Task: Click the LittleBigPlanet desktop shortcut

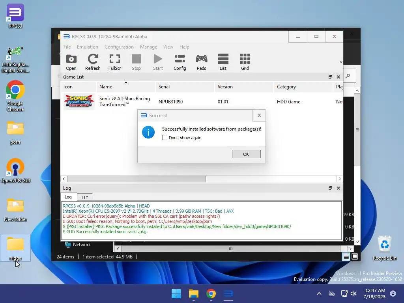Action: (x=15, y=60)
